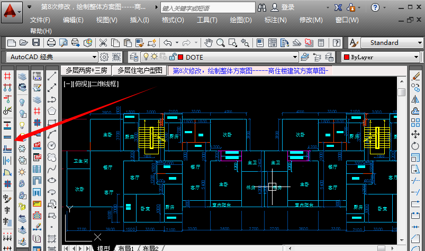Toggle the DOTE layer lock icon
425x251 pixels.
pos(172,57)
